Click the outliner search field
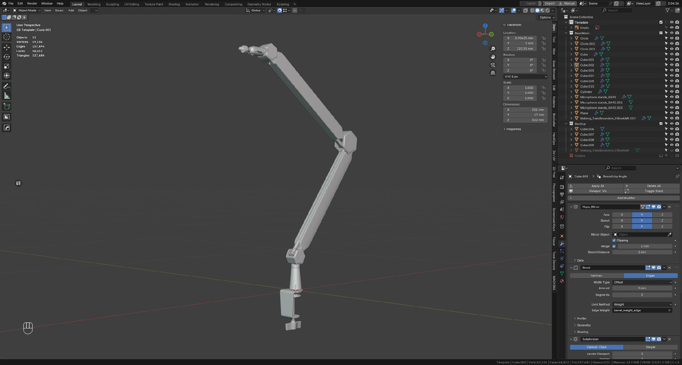 (x=618, y=10)
